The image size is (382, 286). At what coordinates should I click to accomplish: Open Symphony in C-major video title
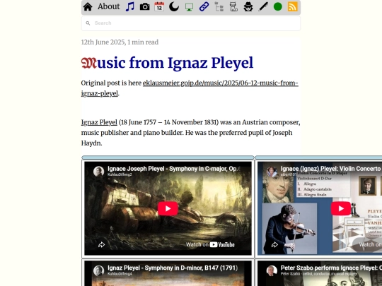(174, 169)
